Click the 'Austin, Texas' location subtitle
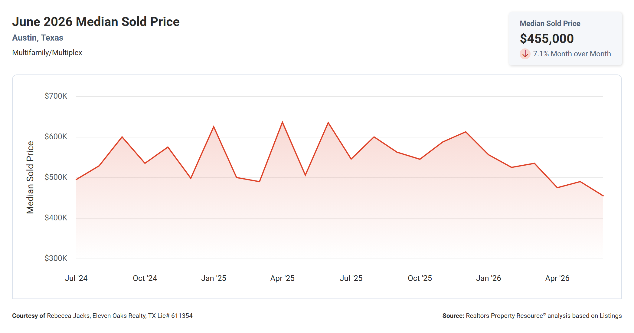Viewport: 634px width, 333px height. tap(38, 38)
